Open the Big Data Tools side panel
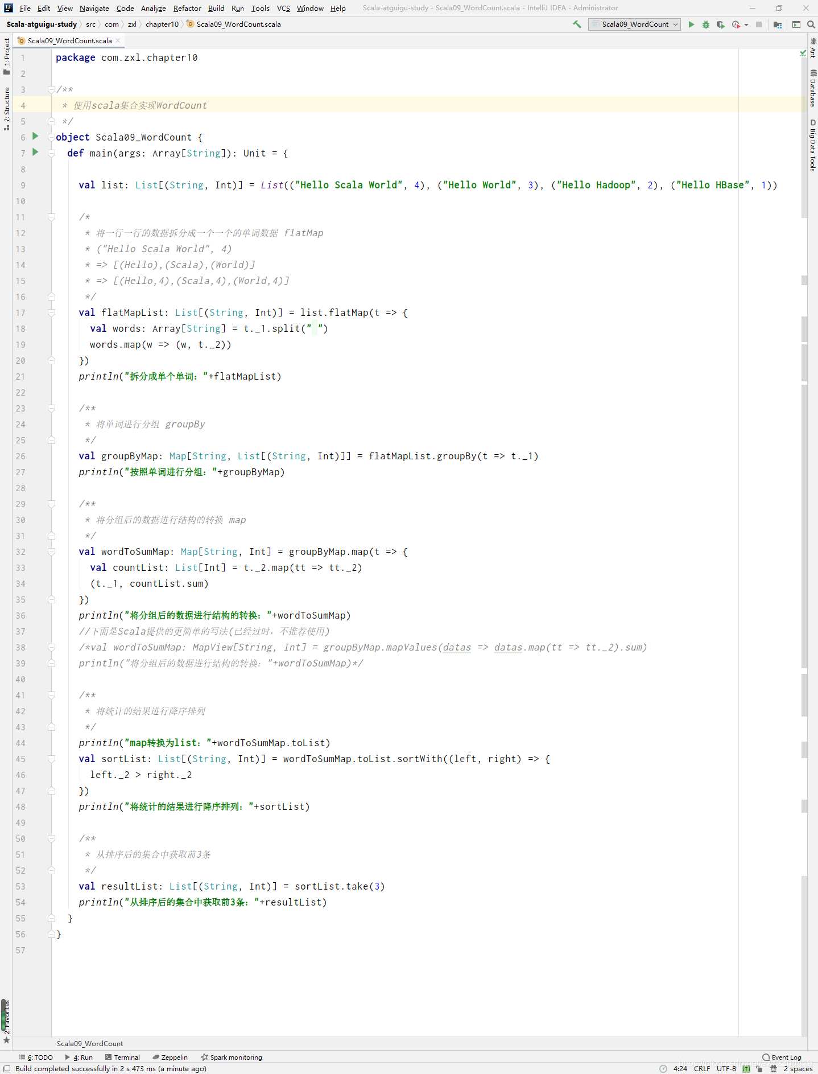This screenshot has height=1074, width=818. coord(813,146)
